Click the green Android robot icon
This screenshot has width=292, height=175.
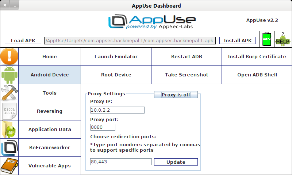9,75
